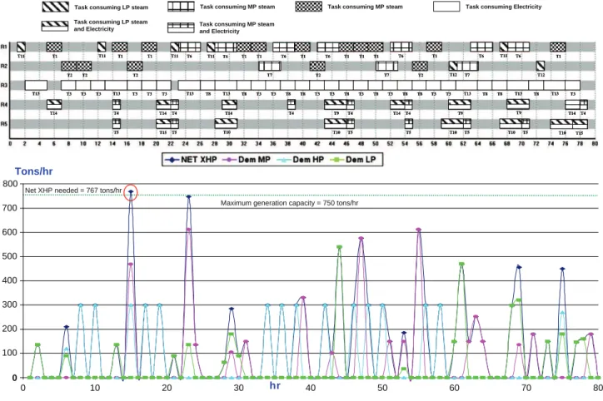603x401 pixels.
Task: Select the 'Task consuming Electricity' legend label
Action: [x=503, y=7]
